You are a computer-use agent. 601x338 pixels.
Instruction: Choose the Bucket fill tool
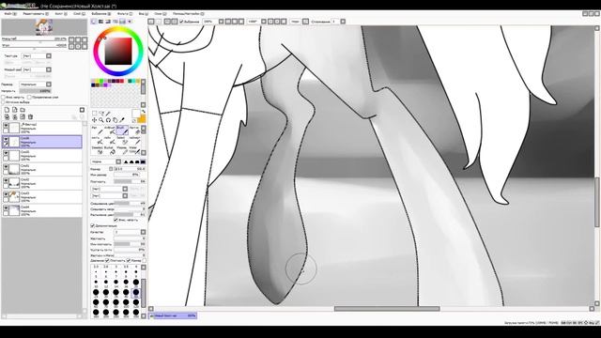click(x=110, y=150)
